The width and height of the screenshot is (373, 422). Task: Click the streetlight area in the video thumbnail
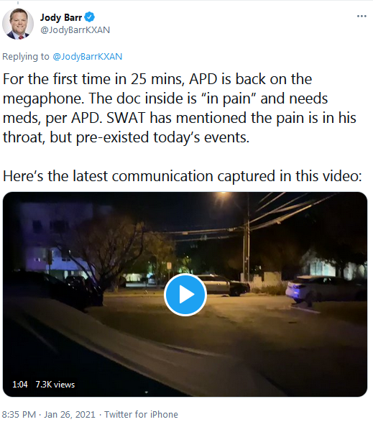click(224, 197)
